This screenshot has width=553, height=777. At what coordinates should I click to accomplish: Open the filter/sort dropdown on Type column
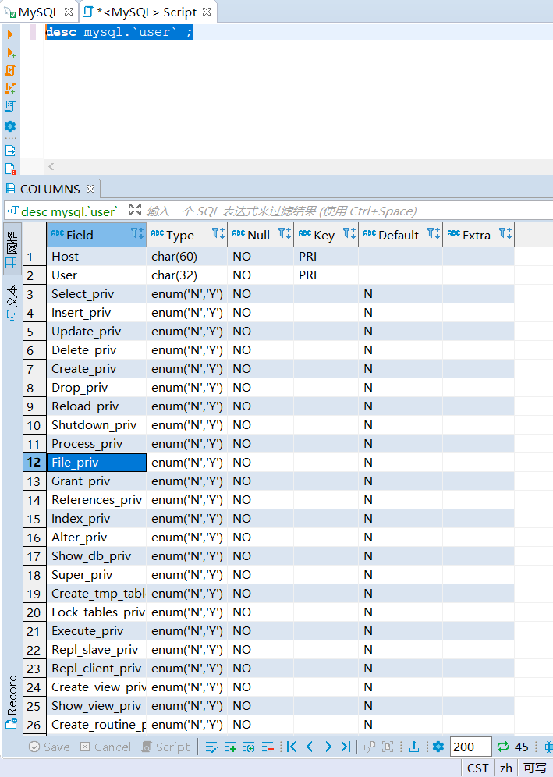pos(218,234)
